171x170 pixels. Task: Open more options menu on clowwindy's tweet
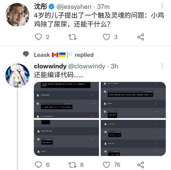pos(162,66)
